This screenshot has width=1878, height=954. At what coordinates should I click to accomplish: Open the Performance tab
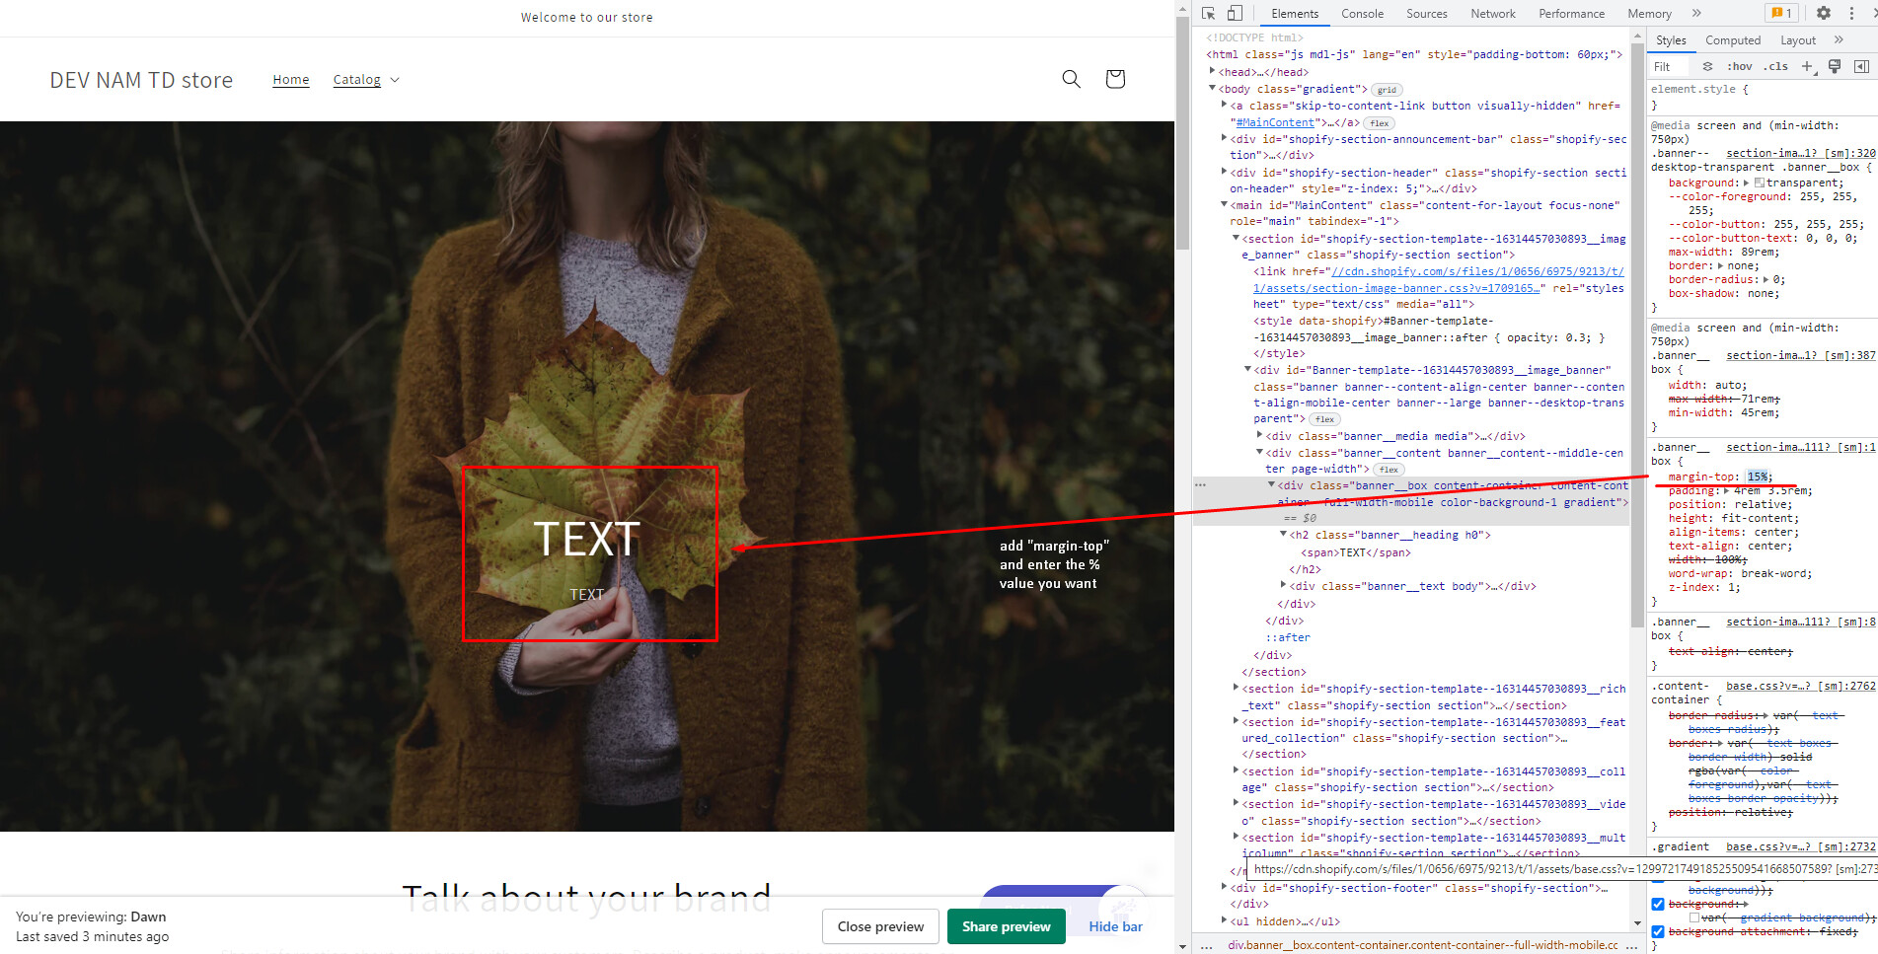pyautogui.click(x=1572, y=14)
